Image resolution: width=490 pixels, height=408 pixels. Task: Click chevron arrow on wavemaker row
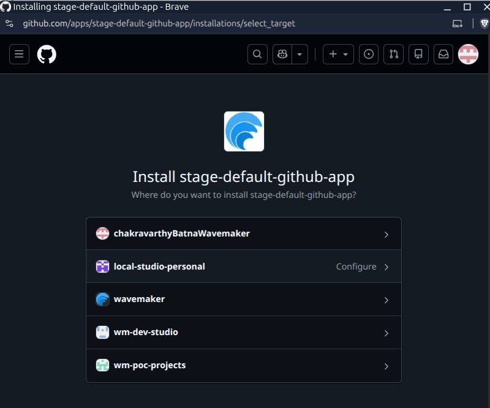click(386, 300)
